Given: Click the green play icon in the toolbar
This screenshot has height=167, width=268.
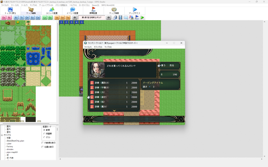Looking at the screenshot, I should [142, 18].
